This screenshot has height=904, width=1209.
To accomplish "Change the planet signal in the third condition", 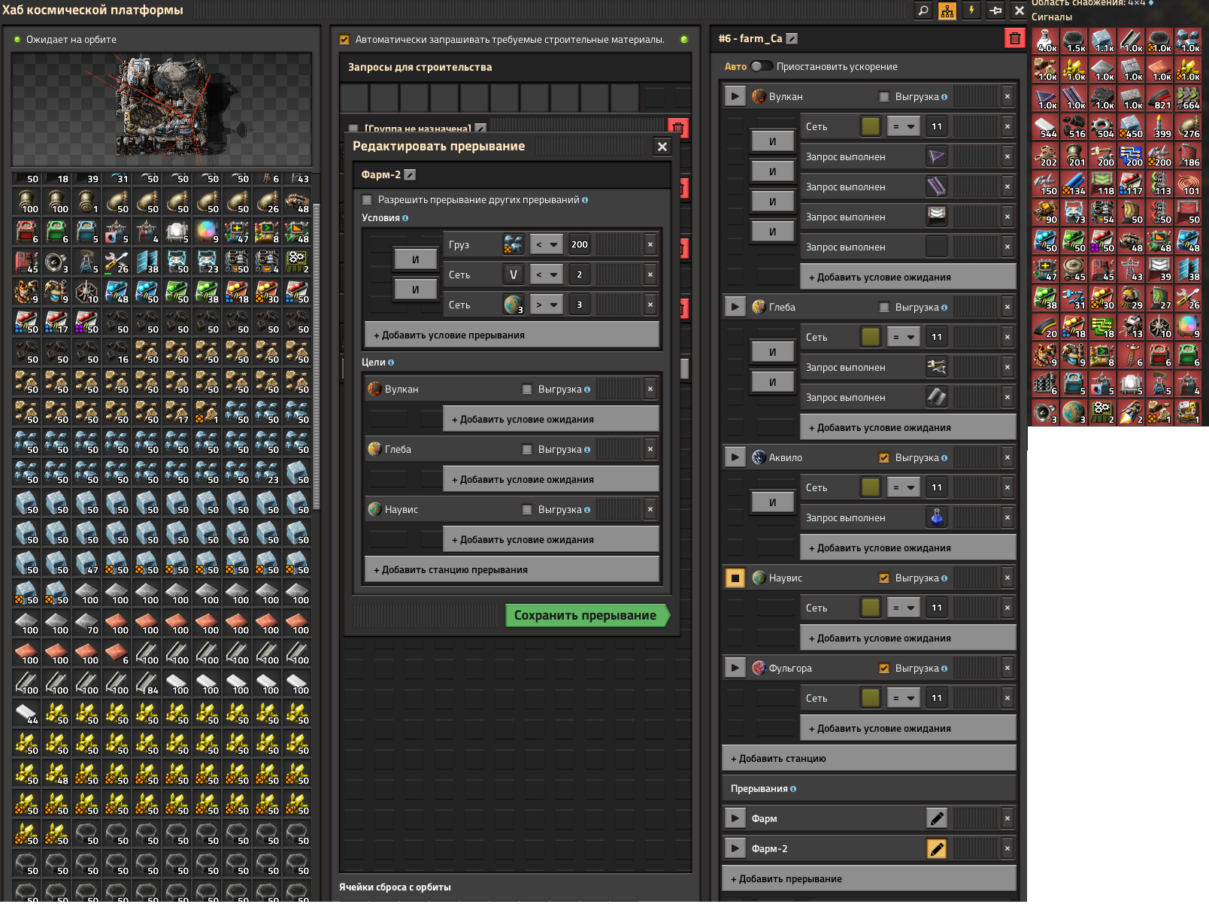I will [x=514, y=305].
